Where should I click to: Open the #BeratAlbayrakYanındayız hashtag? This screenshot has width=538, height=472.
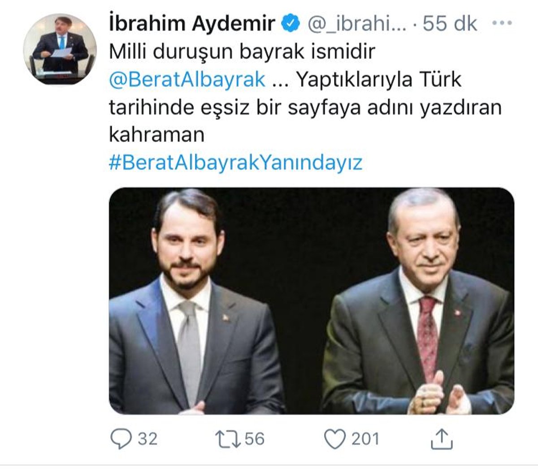[235, 163]
